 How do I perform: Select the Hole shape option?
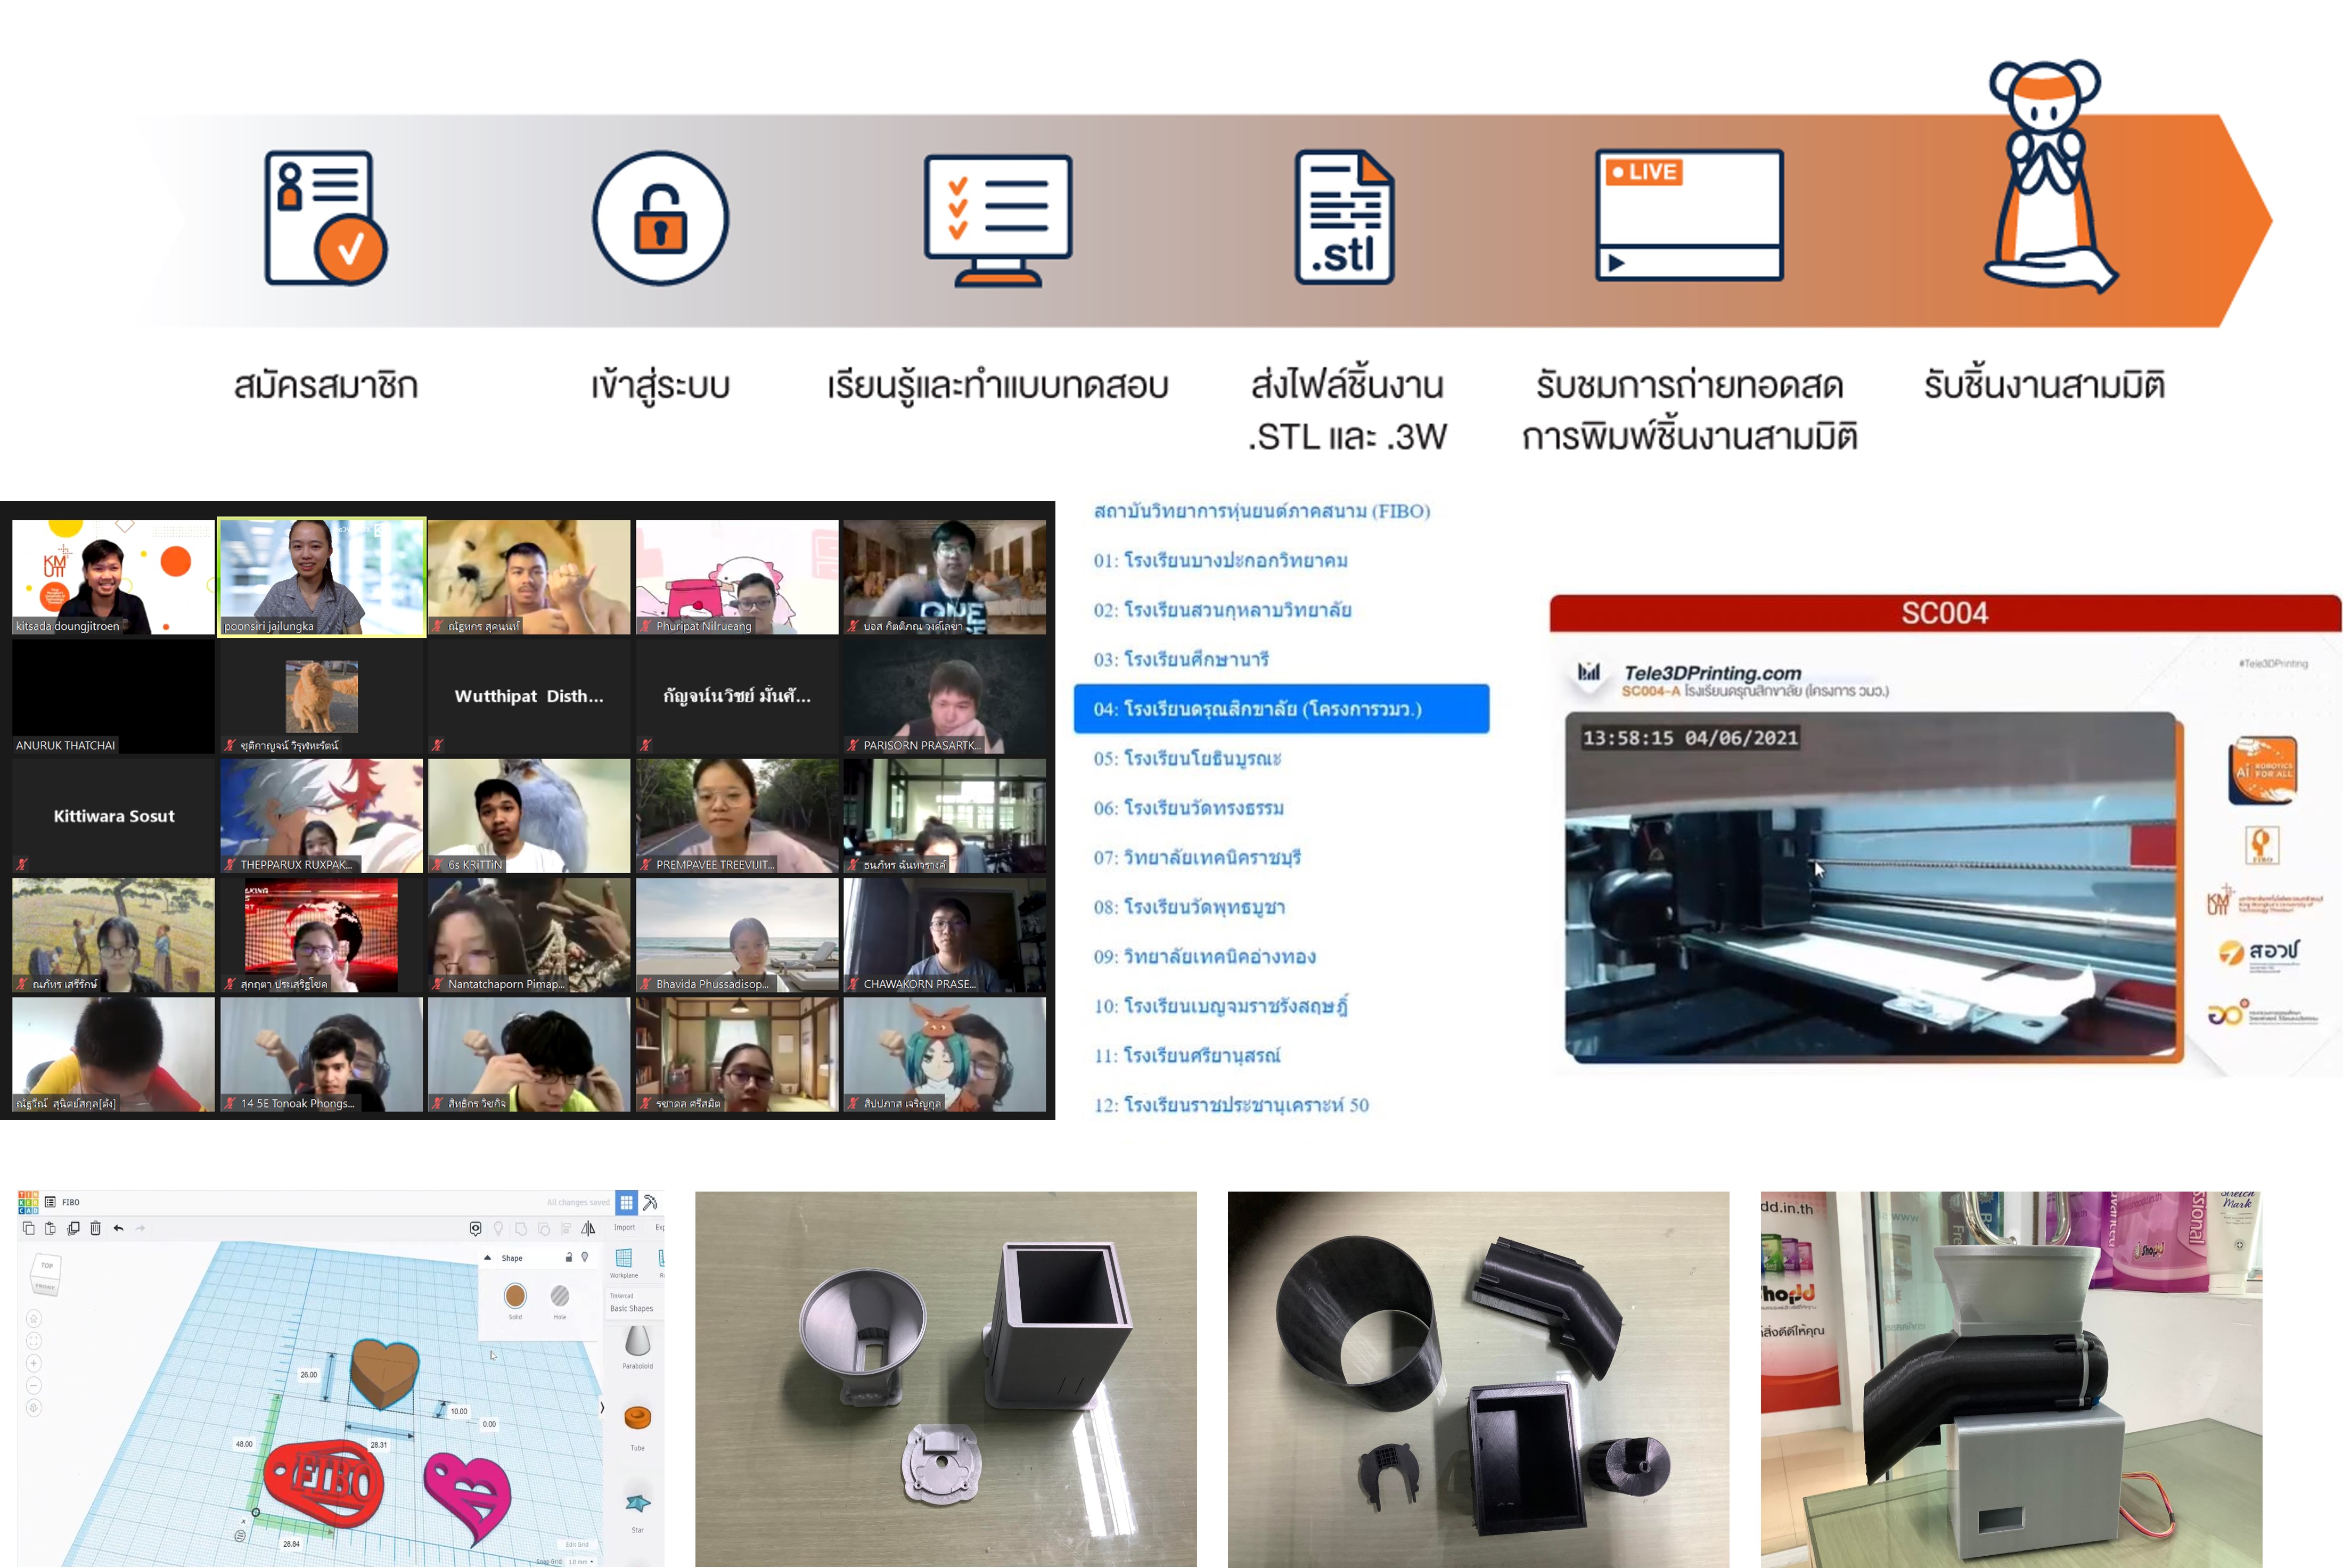[x=560, y=1297]
